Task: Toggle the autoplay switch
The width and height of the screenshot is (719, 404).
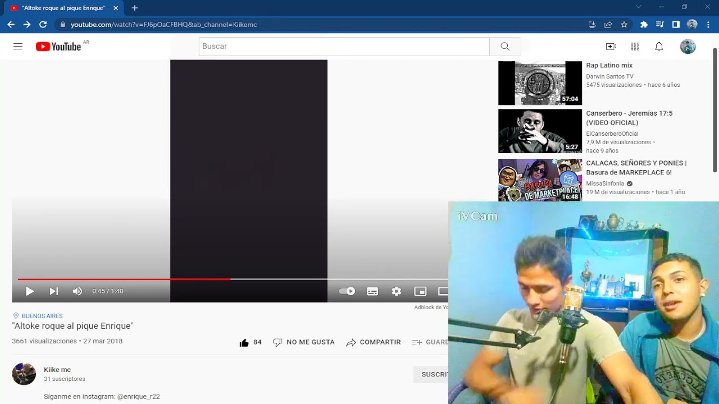Action: (347, 291)
